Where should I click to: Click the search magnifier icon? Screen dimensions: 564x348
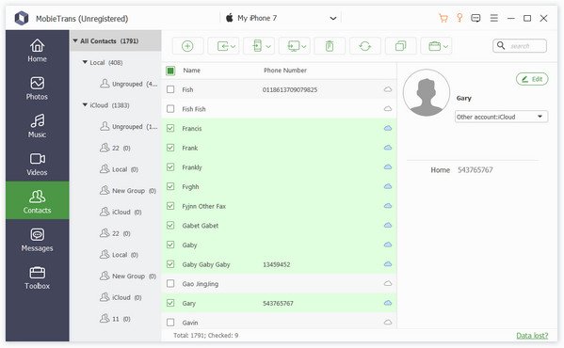[x=501, y=45]
